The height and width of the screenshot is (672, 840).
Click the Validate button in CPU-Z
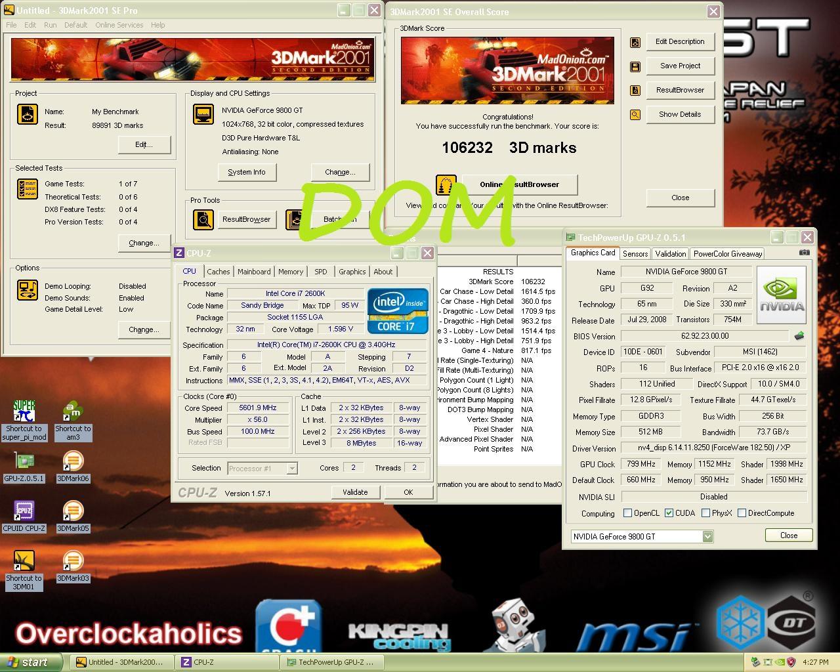click(x=355, y=492)
